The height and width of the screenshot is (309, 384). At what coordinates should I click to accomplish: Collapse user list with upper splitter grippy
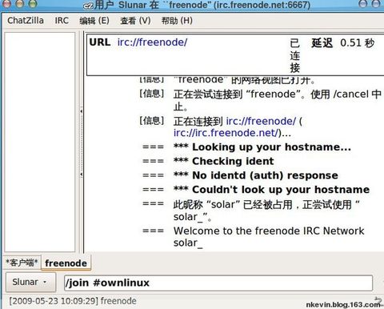pos(81,111)
